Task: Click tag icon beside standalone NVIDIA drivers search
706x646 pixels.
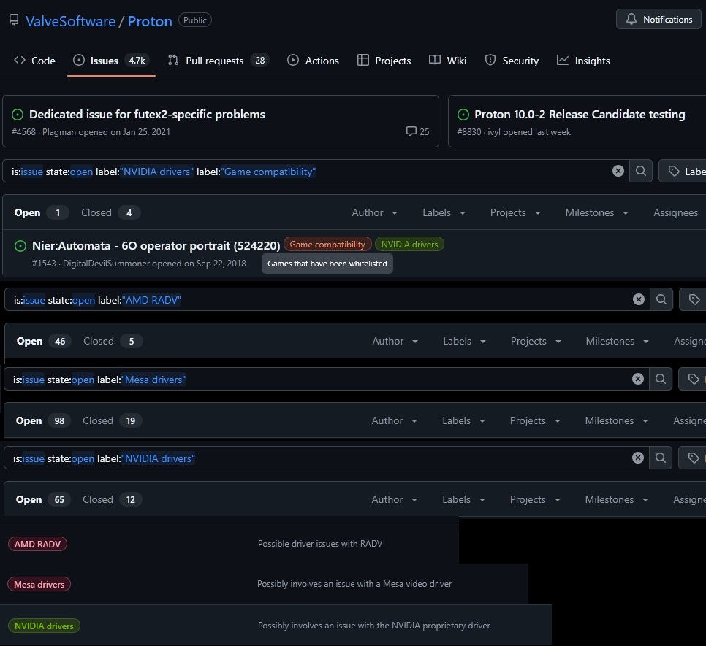Action: [694, 458]
